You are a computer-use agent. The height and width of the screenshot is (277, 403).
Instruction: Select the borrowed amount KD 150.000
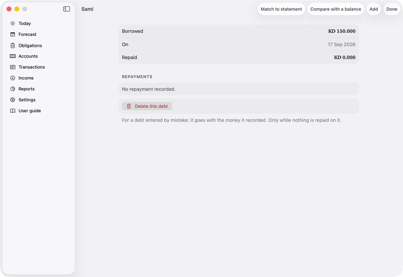click(x=342, y=31)
